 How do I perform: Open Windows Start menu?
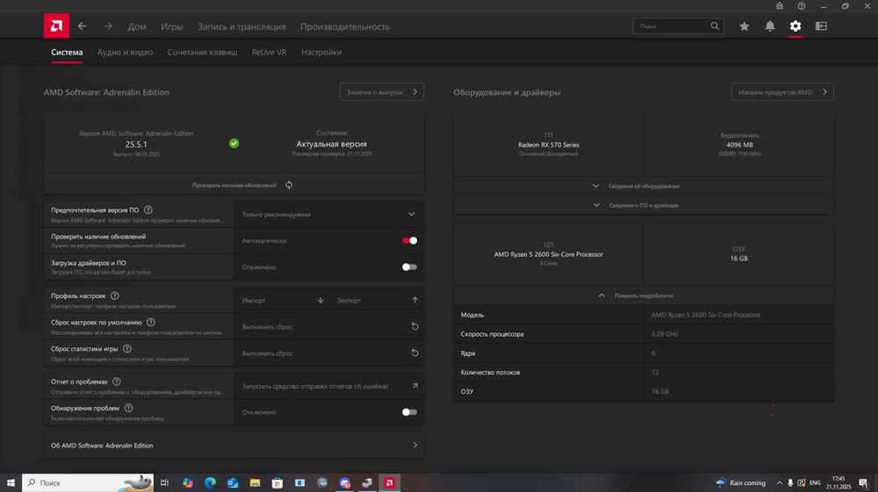(x=11, y=482)
